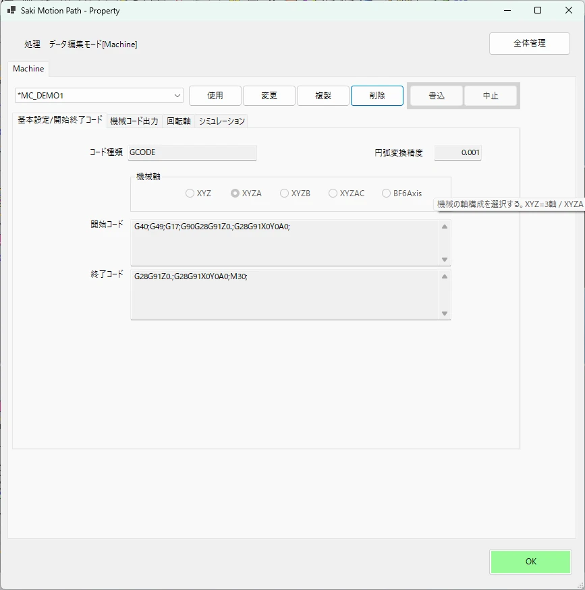Click the 書込 button
The image size is (585, 590).
[x=437, y=96]
